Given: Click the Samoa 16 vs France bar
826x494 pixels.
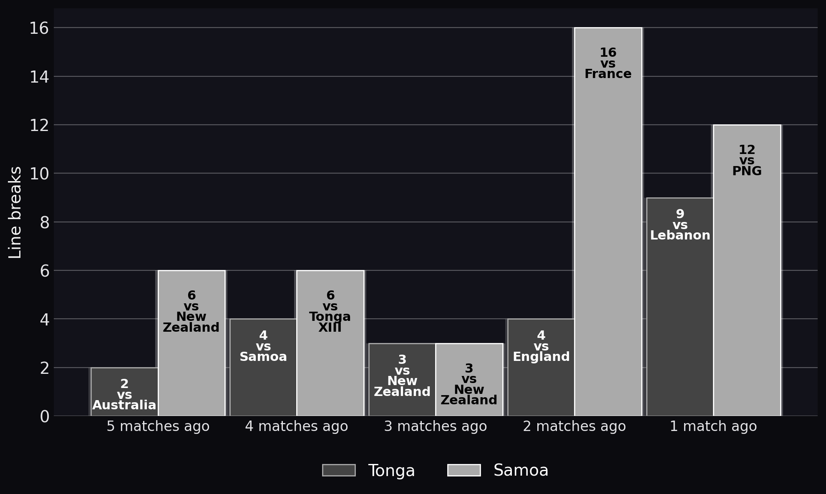Looking at the screenshot, I should pos(608,222).
